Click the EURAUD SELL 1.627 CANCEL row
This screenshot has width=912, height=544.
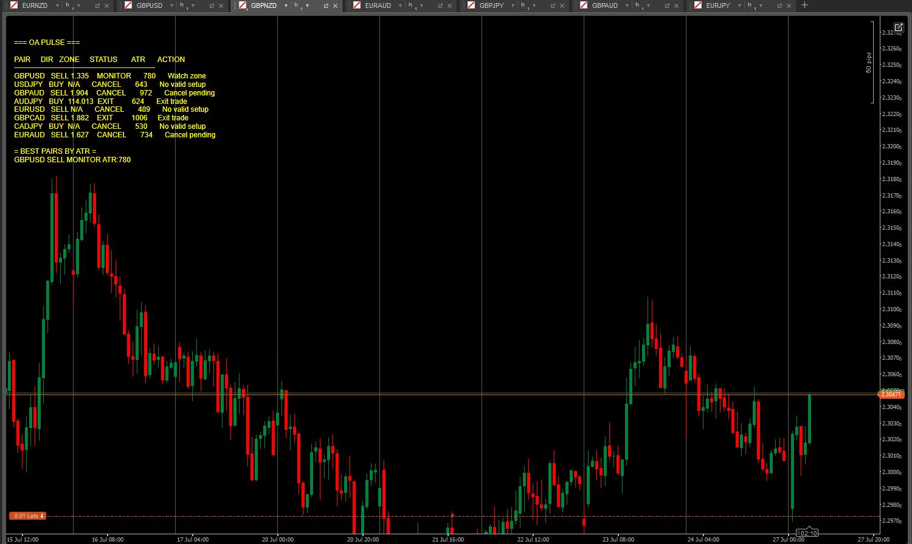(x=115, y=135)
